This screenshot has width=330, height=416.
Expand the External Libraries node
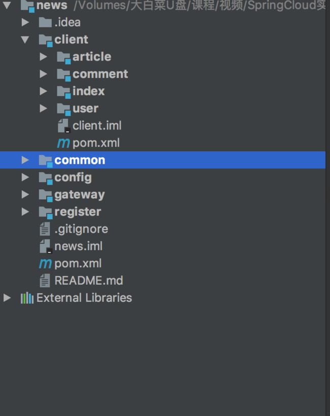point(7,298)
